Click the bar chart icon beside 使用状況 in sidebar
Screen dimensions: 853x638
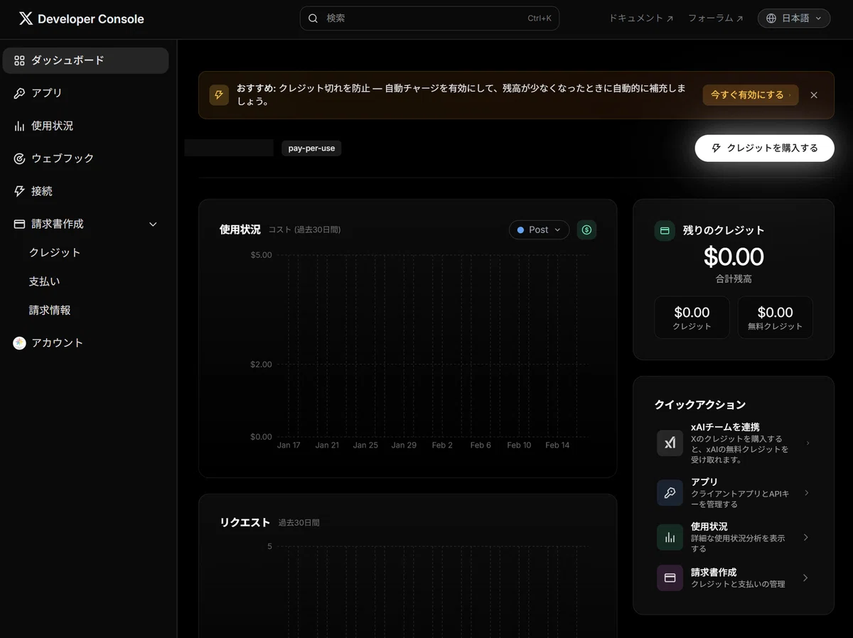coord(19,126)
